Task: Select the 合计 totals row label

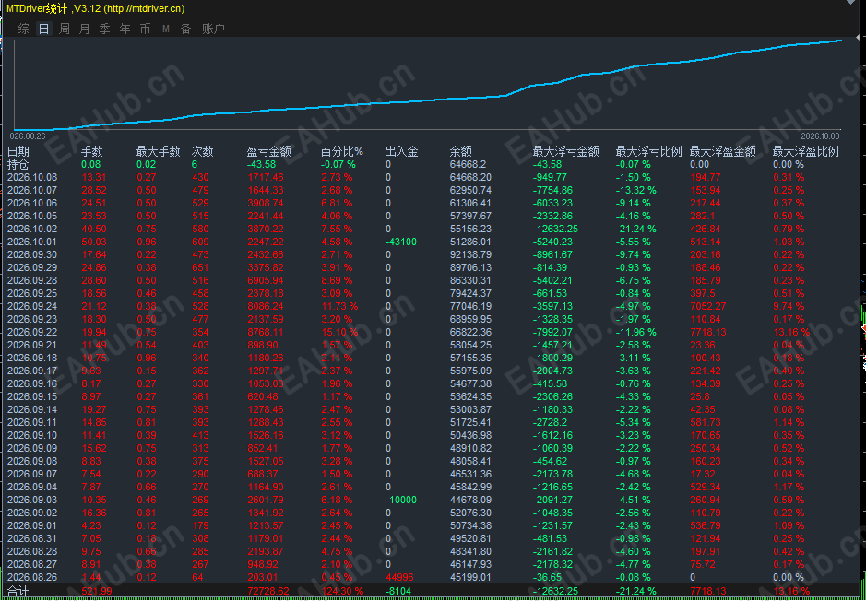Action: (x=18, y=592)
